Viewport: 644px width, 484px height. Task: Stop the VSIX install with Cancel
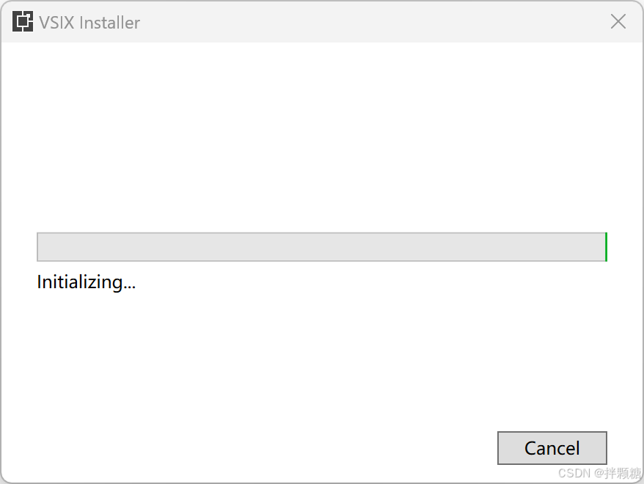[552, 448]
